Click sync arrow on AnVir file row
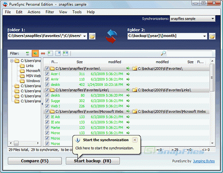 (x=128, y=79)
